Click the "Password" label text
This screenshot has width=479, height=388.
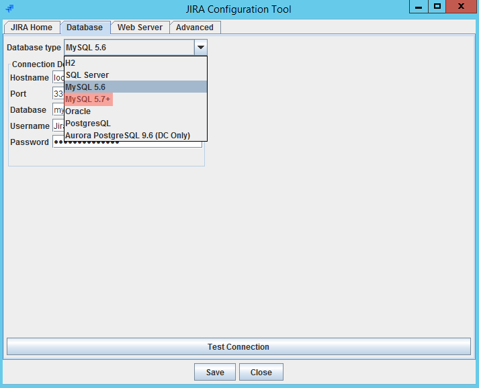(x=30, y=142)
